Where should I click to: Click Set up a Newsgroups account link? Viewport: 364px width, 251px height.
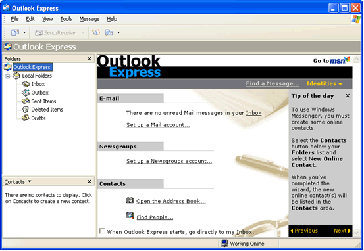click(169, 161)
